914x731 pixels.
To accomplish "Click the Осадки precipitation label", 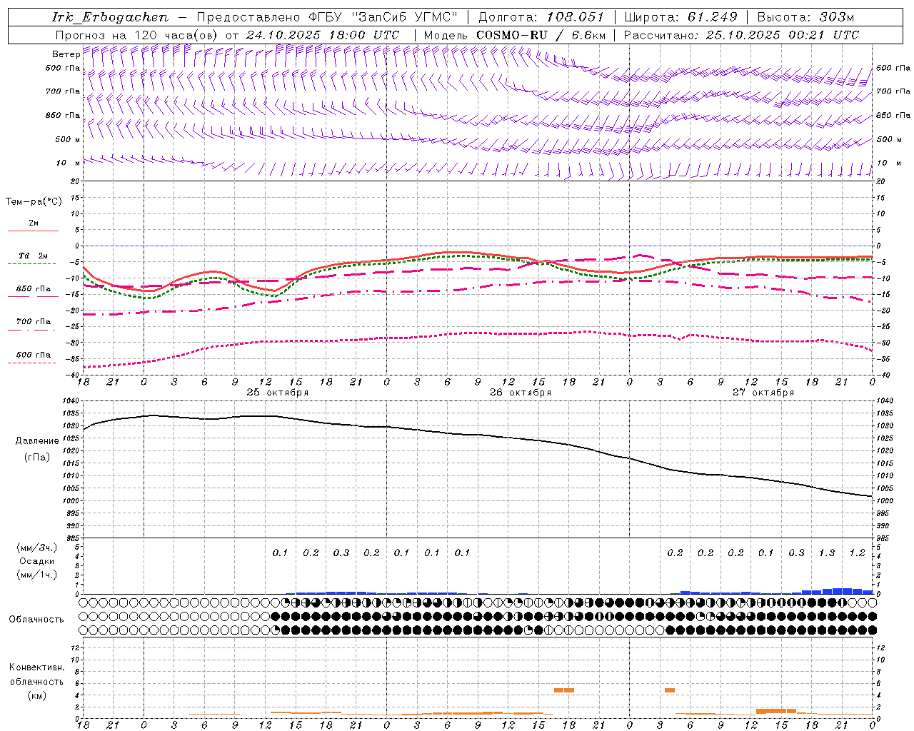I will coord(36,561).
